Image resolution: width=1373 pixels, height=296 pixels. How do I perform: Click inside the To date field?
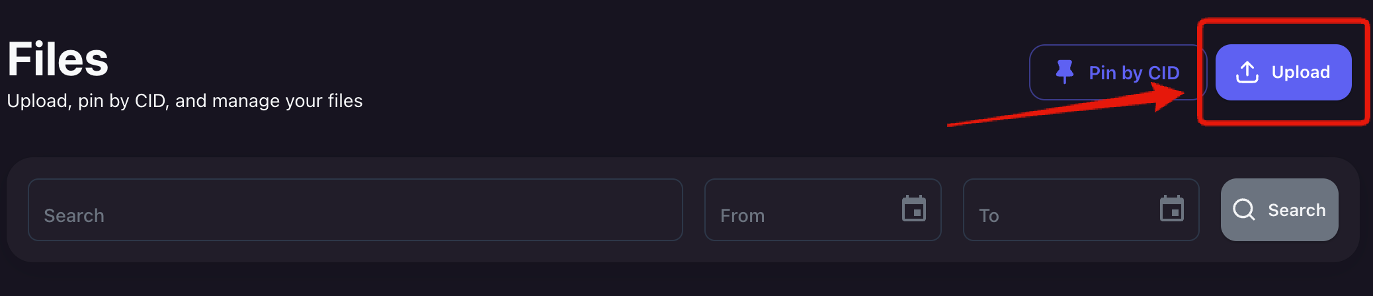coord(1081,209)
